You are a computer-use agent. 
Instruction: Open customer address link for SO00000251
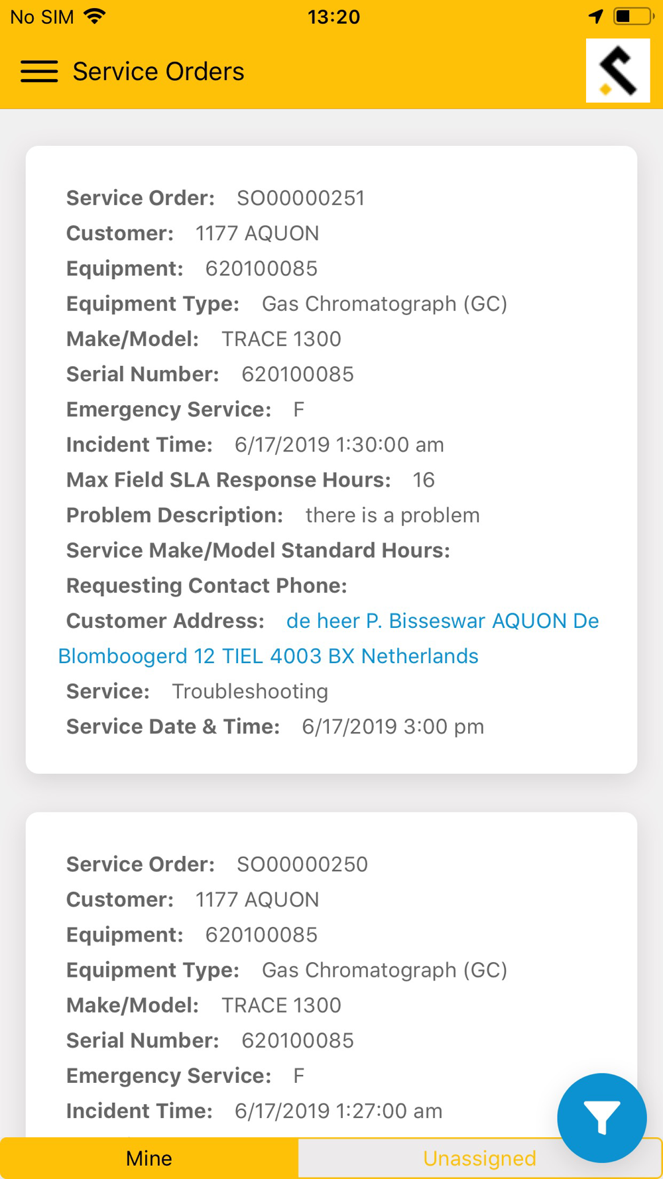[x=442, y=621]
